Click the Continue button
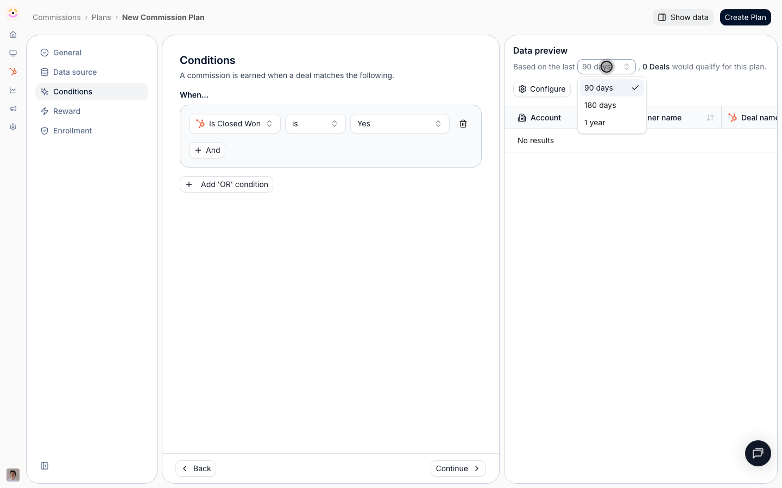The height and width of the screenshot is (488, 782). tap(458, 468)
